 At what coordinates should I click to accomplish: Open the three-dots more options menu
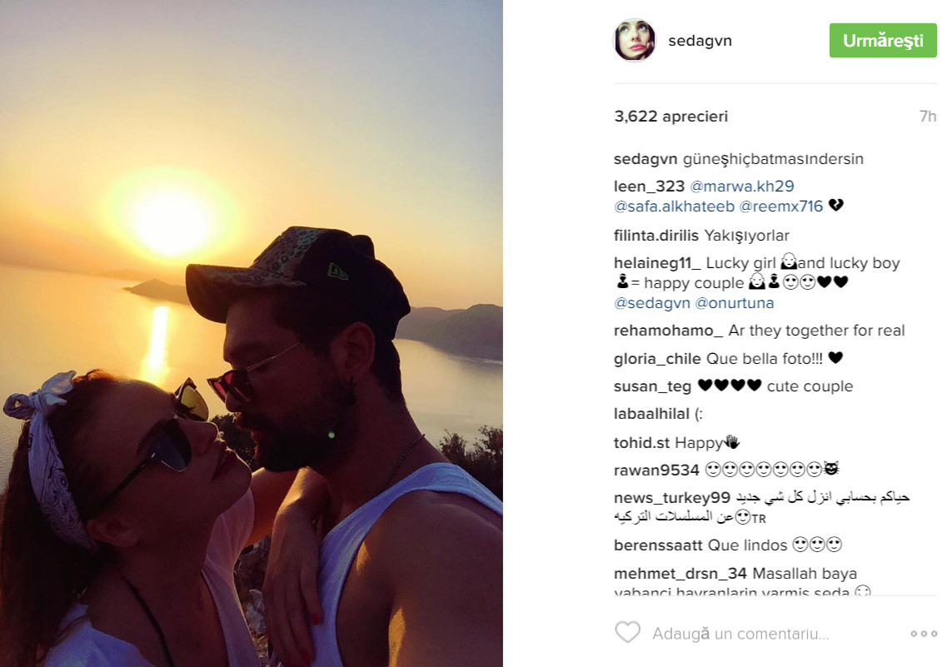coord(924,634)
